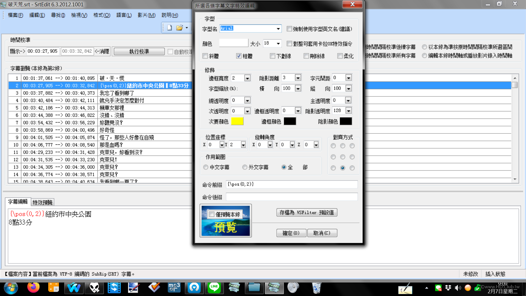Expand the 邊框寬度 border width dropdown
The height and width of the screenshot is (296, 526).
tap(247, 78)
